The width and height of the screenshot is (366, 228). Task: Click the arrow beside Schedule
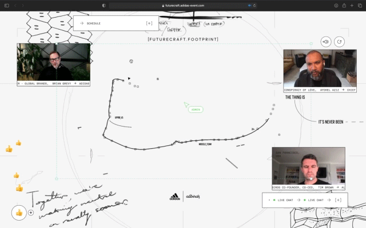point(82,23)
